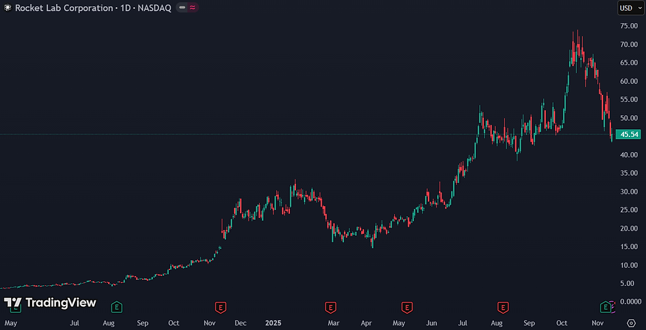The height and width of the screenshot is (330, 646).
Task: Click the Rocket Lab company logo icon
Action: pos(7,8)
